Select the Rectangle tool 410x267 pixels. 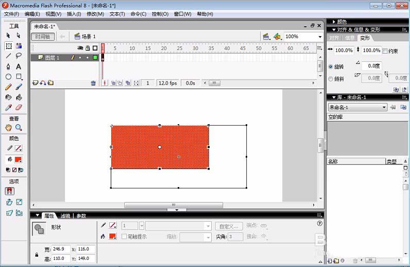[19, 77]
